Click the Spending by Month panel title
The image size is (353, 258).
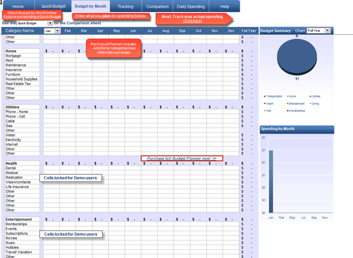pos(278,129)
